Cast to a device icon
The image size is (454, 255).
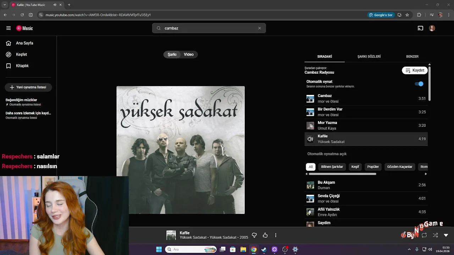(x=420, y=28)
